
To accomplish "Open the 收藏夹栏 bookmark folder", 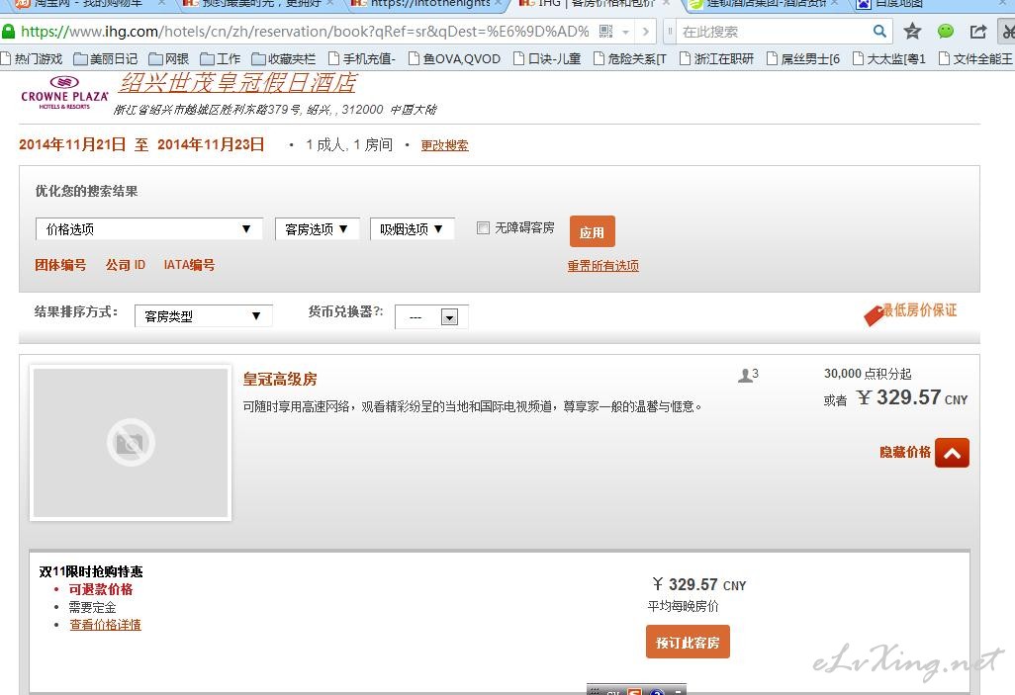I will point(284,59).
